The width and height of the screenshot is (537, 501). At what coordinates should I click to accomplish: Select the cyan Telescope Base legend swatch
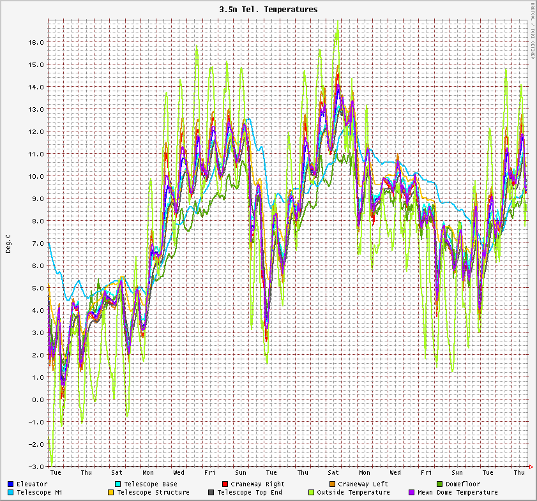[118, 484]
